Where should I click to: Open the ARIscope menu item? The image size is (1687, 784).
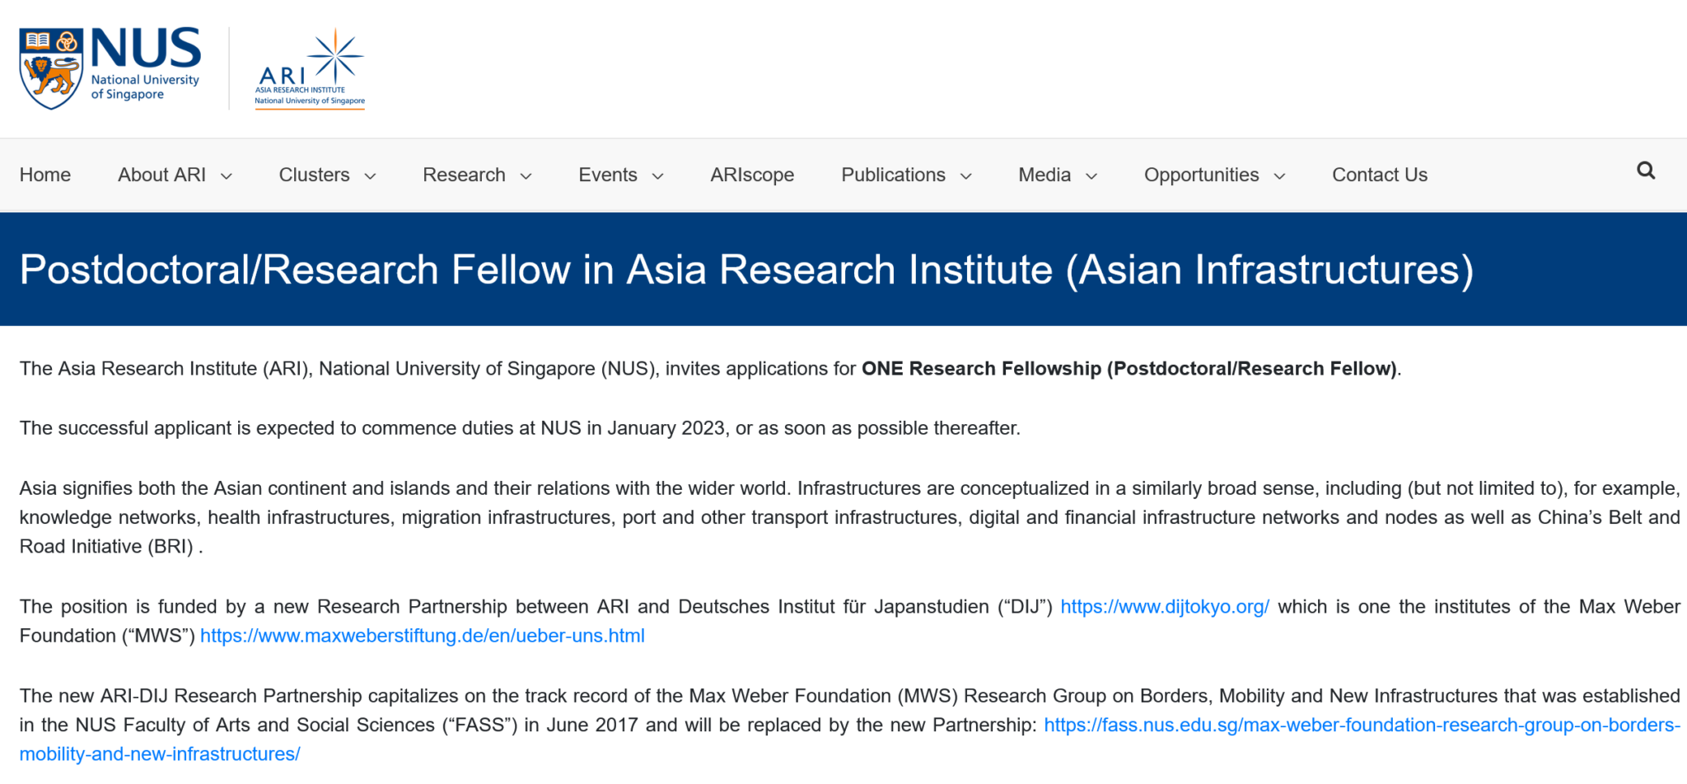pyautogui.click(x=752, y=175)
